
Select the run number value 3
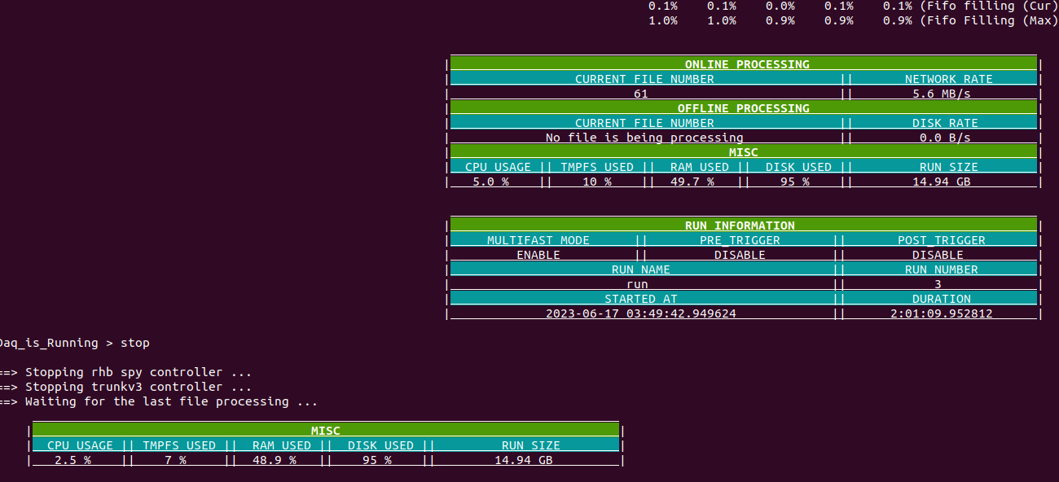938,284
